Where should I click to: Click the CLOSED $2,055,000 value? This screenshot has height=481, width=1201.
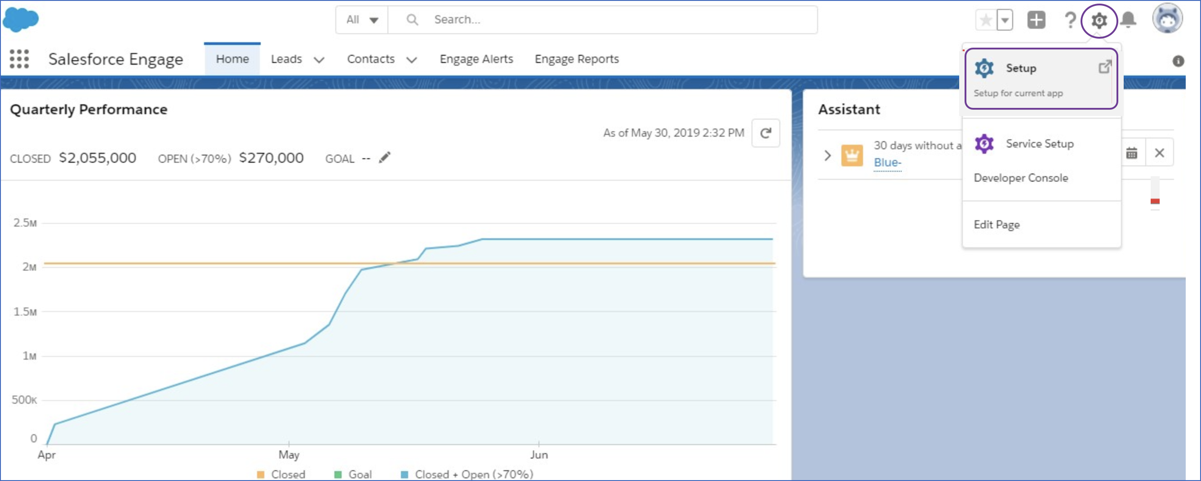pyautogui.click(x=98, y=158)
